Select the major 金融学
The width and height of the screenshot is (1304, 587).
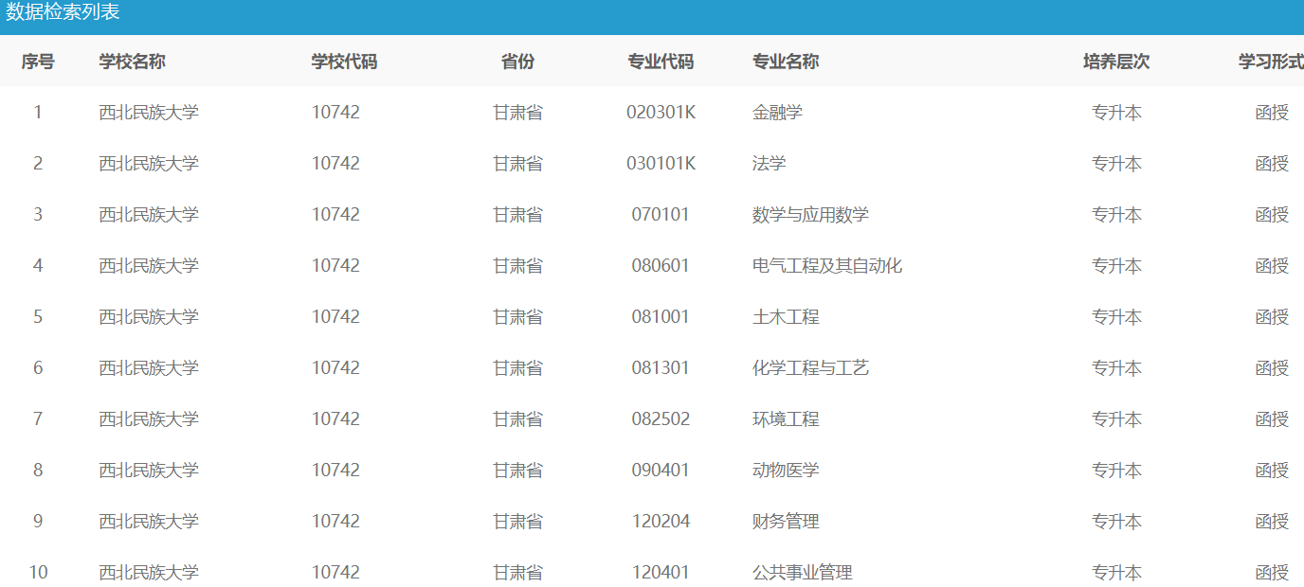tap(777, 113)
